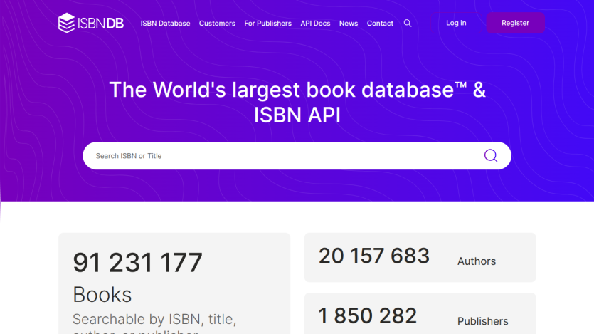
Task: Click the magnifier icon in search bar
Action: pos(491,155)
